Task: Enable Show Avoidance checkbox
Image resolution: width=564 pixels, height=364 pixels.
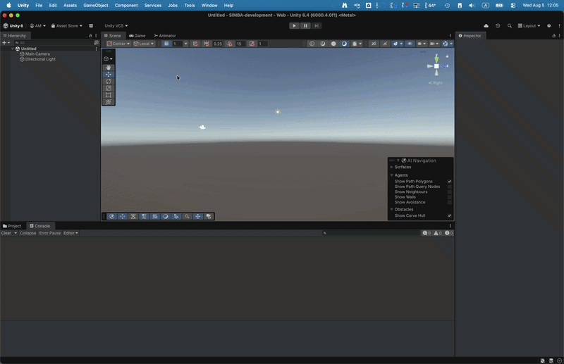Action: [x=450, y=202]
